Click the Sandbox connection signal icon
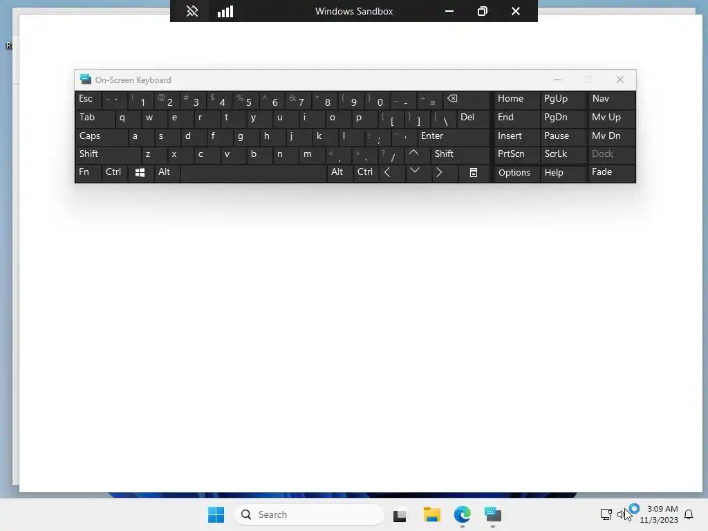 point(225,11)
